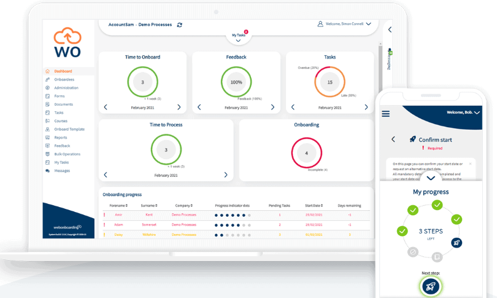497x298 pixels.
Task: Click the refresh icon beside AccountSam - Demo Processes
Action: pos(179,25)
